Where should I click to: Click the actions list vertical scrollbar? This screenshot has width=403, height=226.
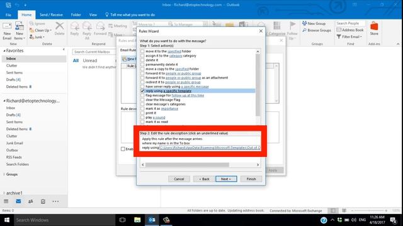(x=258, y=86)
